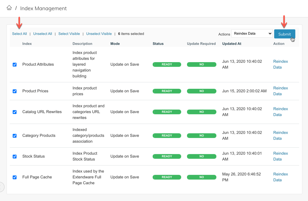The image size is (308, 201).
Task: Click the Unselect Visible link
Action: 99,34
